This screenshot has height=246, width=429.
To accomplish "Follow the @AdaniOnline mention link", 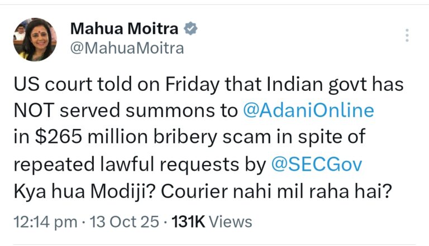I will [x=308, y=110].
